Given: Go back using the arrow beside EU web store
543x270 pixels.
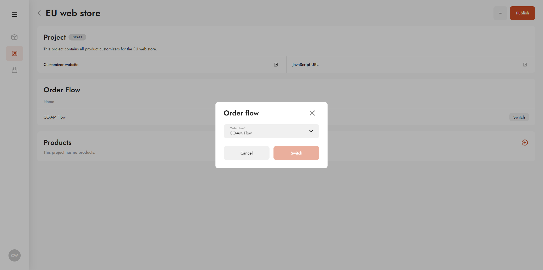Looking at the screenshot, I should 39,13.
